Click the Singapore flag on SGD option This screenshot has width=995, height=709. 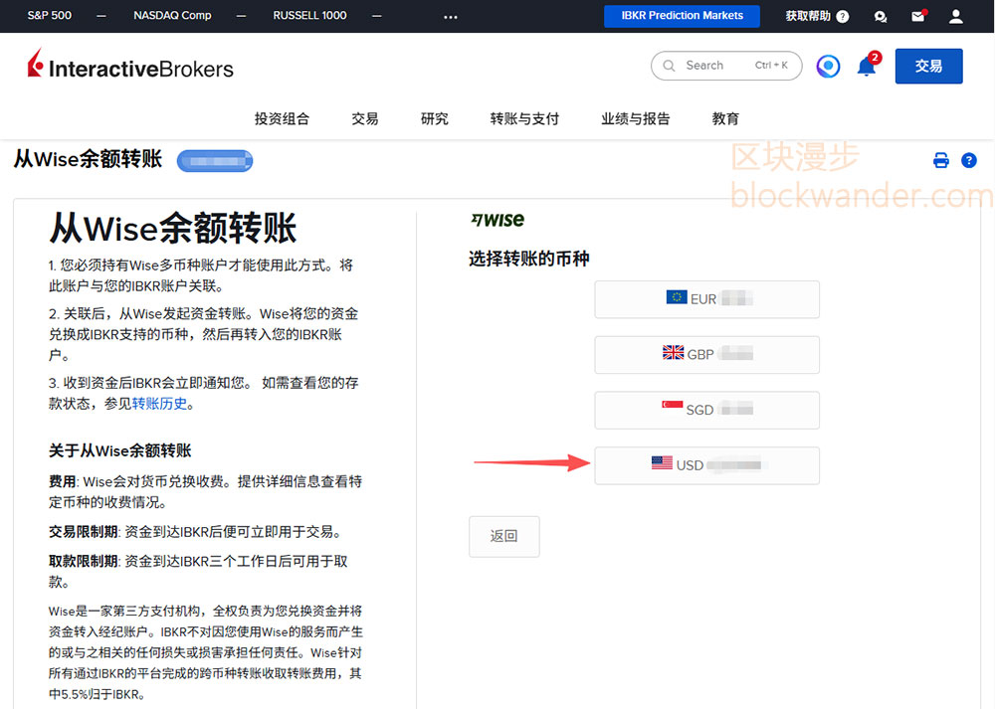(672, 406)
